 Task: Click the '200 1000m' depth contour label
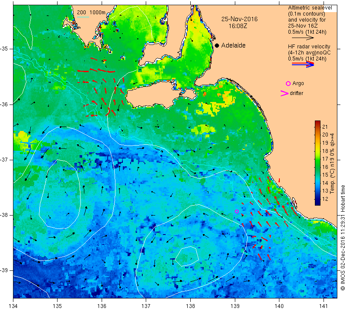(x=91, y=13)
